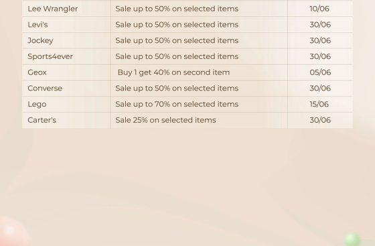The height and width of the screenshot is (246, 375).
Task: Click Lee Wrangler's 10/06 end date
Action: tap(319, 9)
